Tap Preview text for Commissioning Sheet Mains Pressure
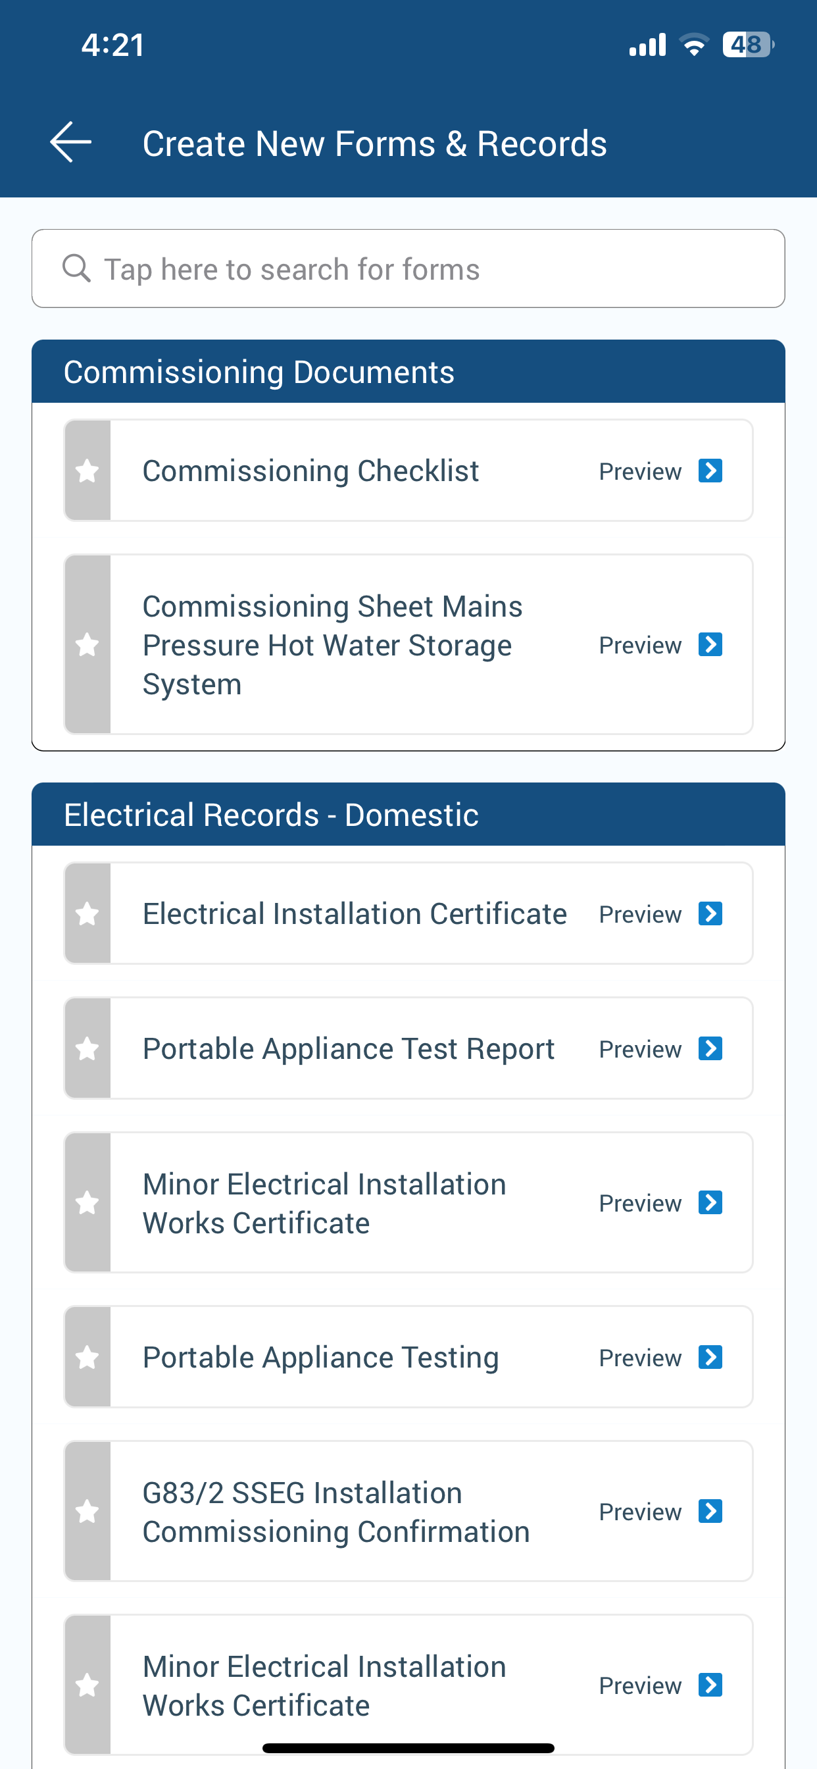817x1769 pixels. click(639, 646)
